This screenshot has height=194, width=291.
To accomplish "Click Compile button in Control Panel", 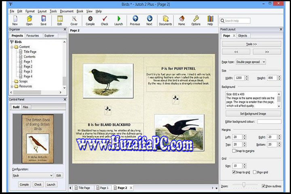I will [24, 185].
